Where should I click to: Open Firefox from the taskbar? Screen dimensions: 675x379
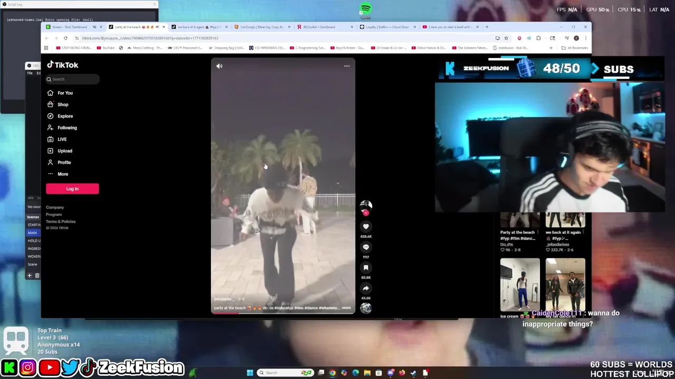pos(402,373)
